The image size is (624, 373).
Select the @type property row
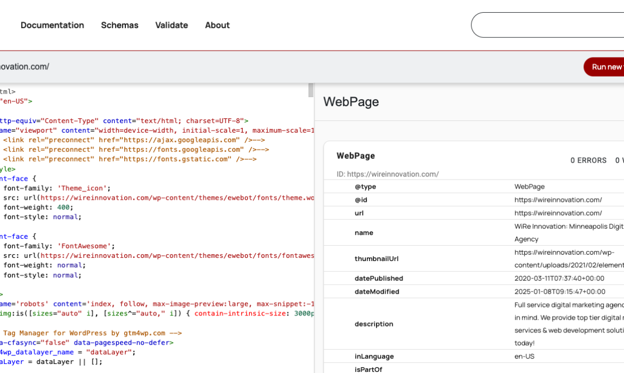[365, 186]
